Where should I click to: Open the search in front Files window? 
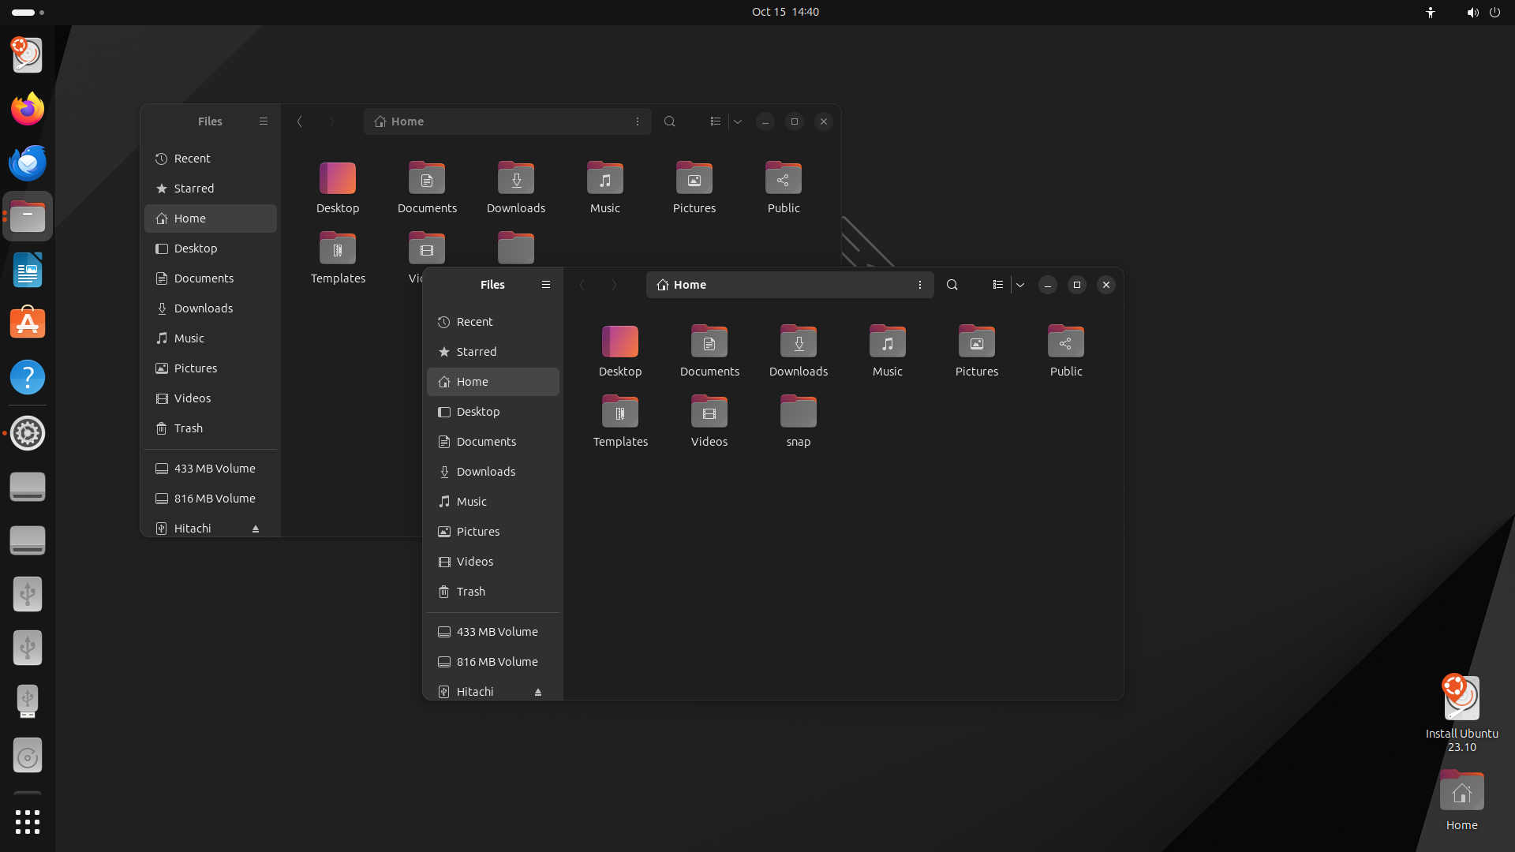pyautogui.click(x=952, y=285)
